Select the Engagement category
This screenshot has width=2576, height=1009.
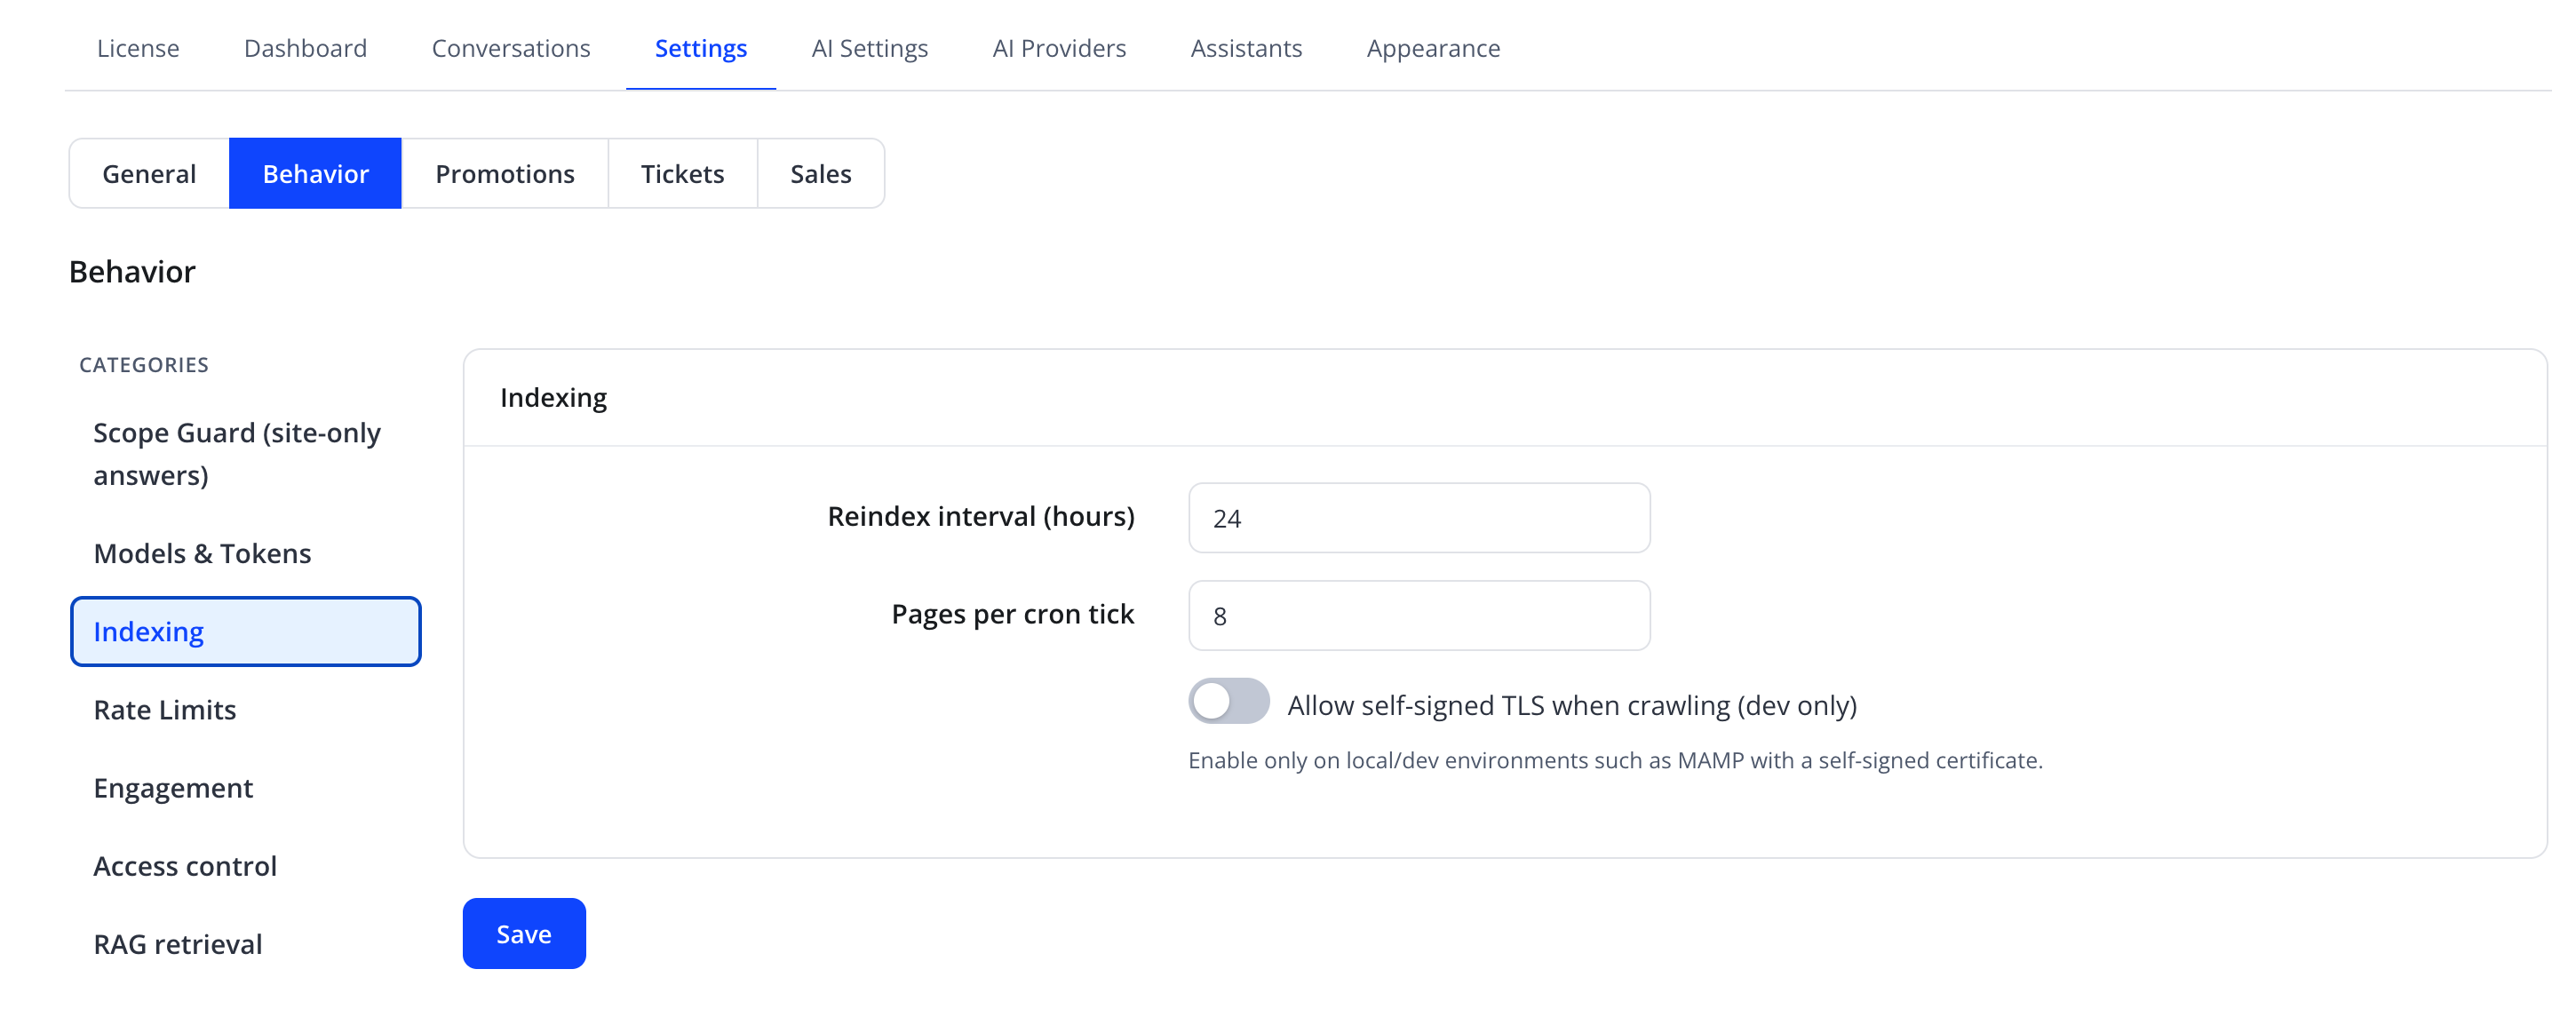(245, 787)
